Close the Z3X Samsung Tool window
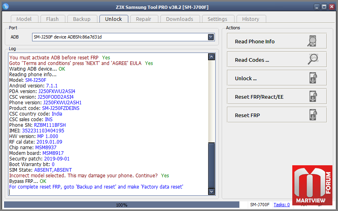 tap(332, 7)
